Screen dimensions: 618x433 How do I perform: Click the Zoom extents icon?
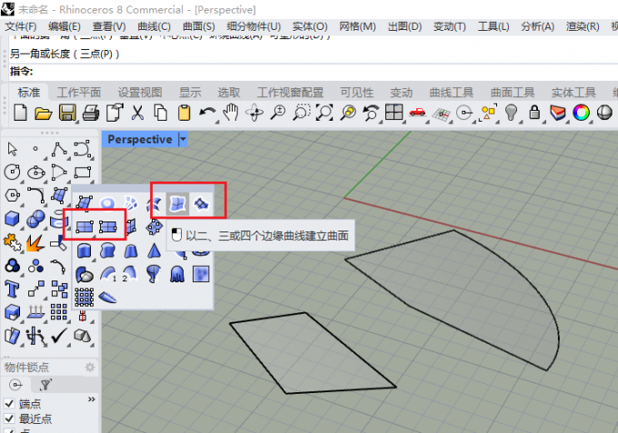pyautogui.click(x=324, y=113)
